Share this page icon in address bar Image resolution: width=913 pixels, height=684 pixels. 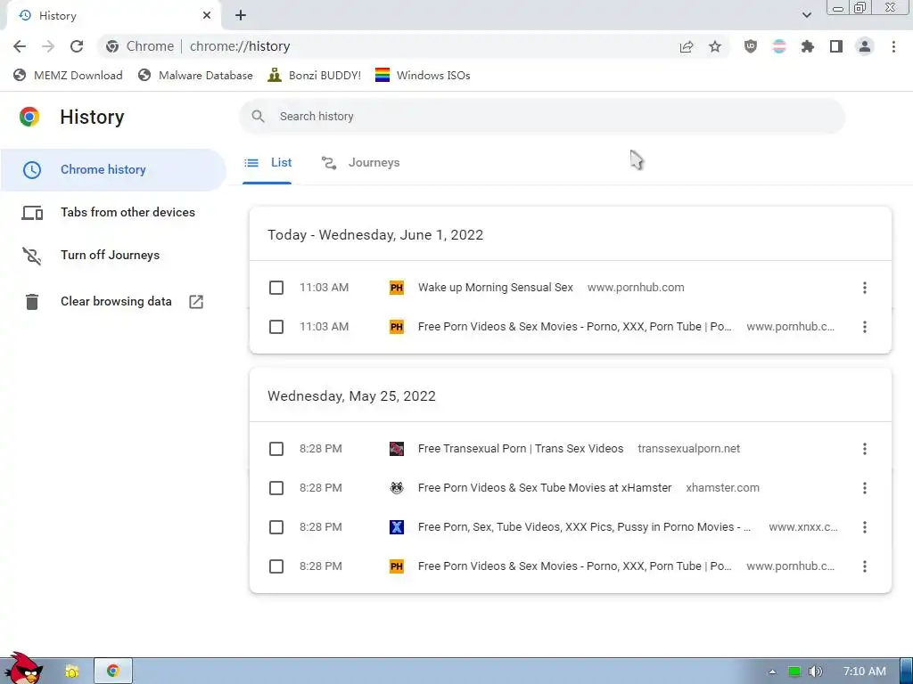tap(687, 46)
